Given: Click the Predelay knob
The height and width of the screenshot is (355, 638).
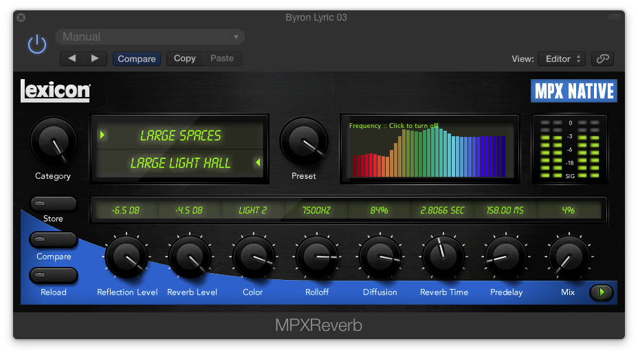Looking at the screenshot, I should pyautogui.click(x=506, y=257).
